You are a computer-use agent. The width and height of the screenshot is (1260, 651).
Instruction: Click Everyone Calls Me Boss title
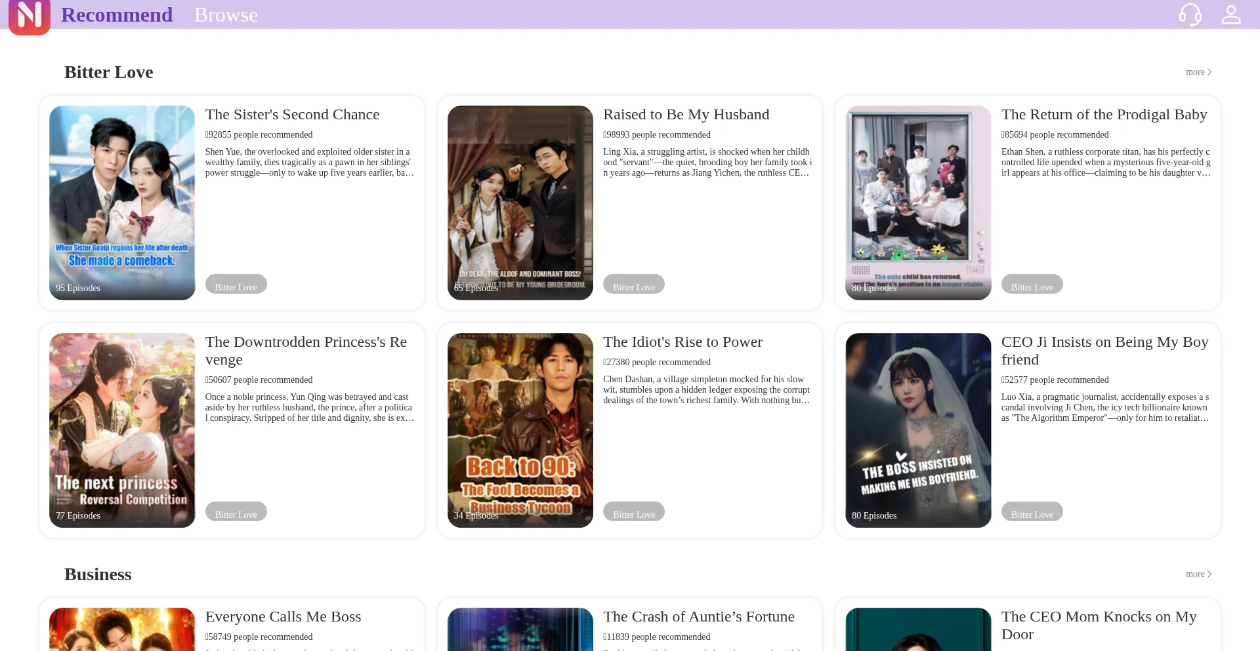283,617
